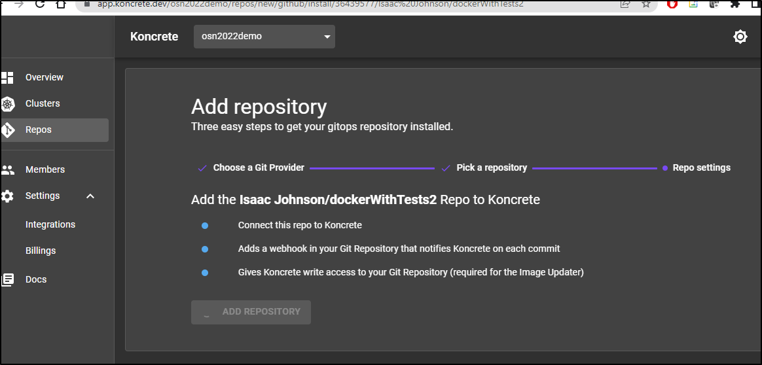Open Integrations under Settings

click(50, 224)
